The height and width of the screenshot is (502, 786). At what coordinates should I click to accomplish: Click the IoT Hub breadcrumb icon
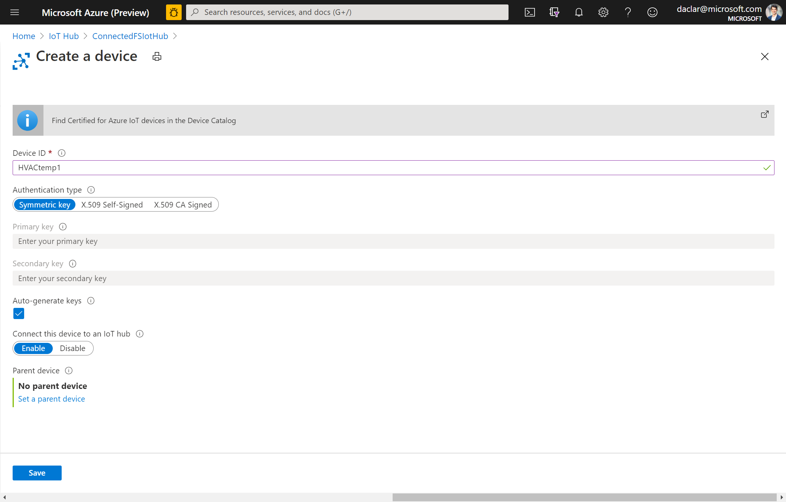64,36
